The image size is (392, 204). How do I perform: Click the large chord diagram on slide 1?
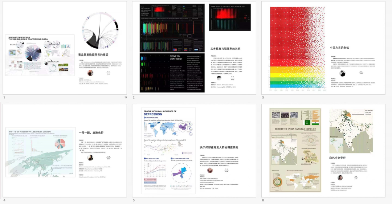(x=99, y=32)
